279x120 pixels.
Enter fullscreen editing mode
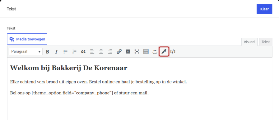(x=137, y=52)
